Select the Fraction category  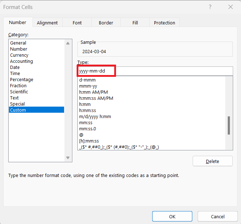click(x=37, y=86)
